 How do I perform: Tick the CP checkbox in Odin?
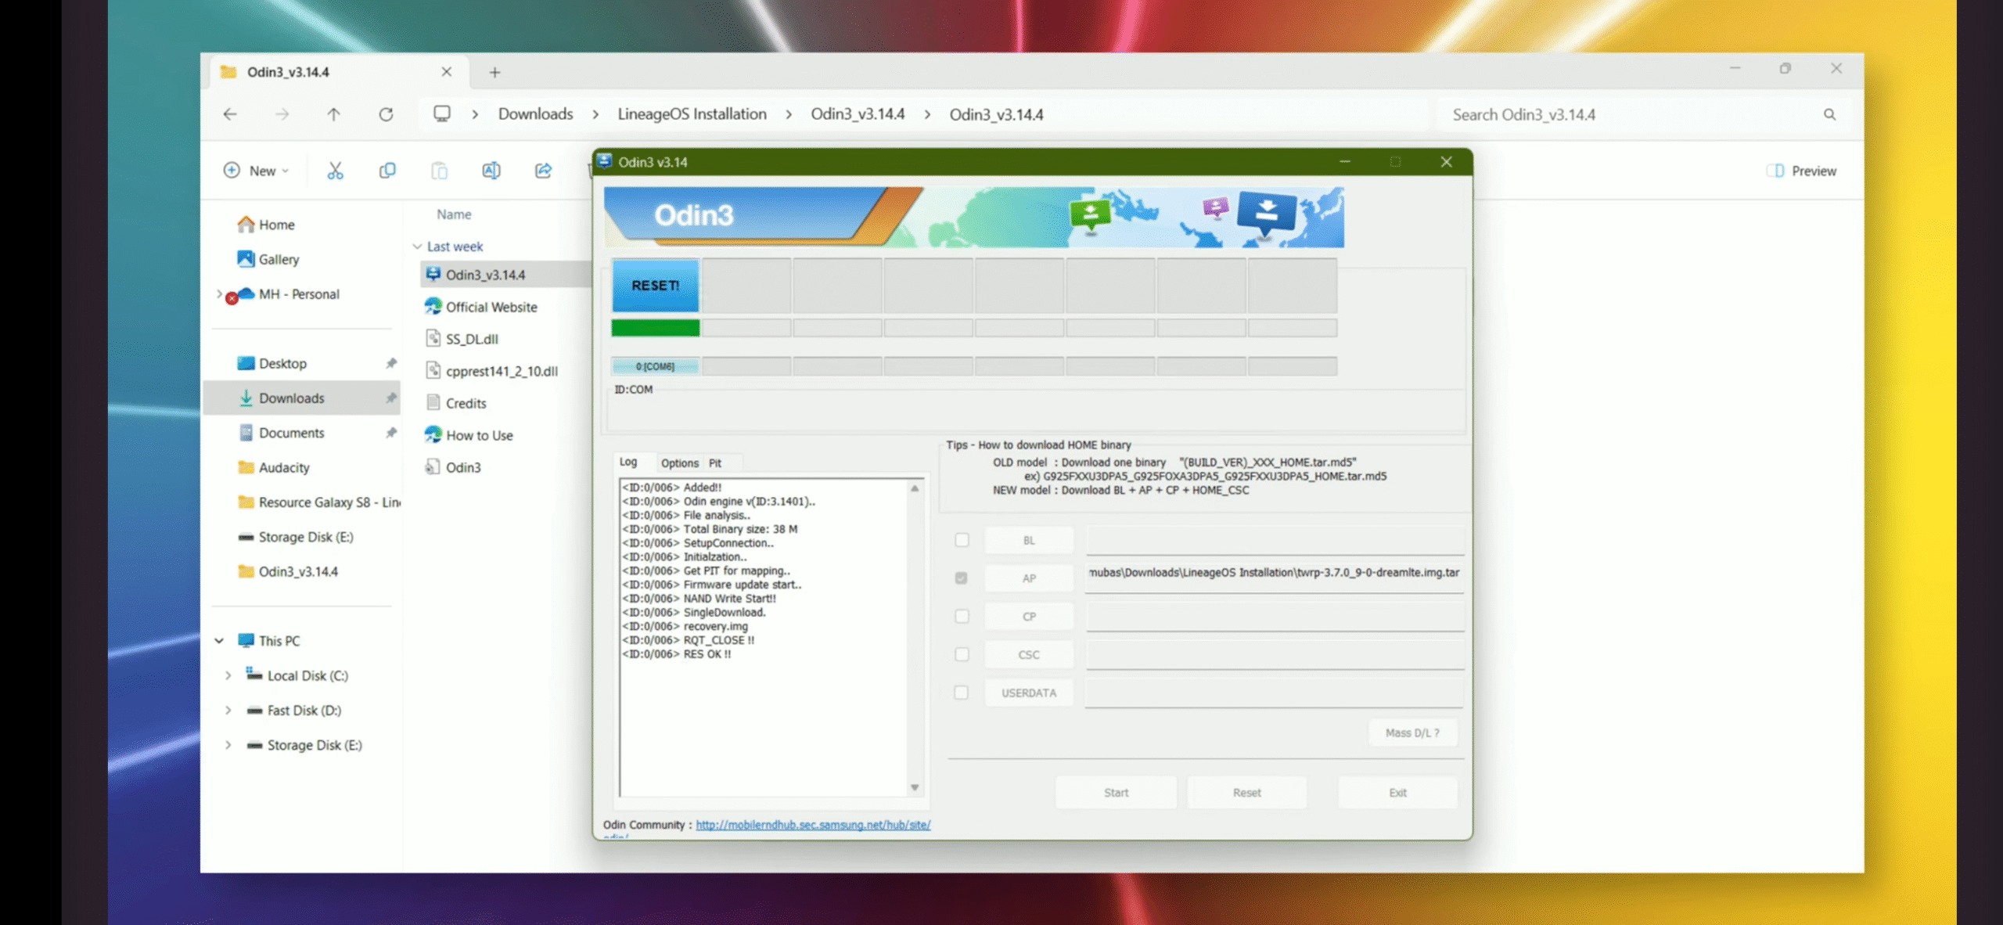click(x=962, y=617)
